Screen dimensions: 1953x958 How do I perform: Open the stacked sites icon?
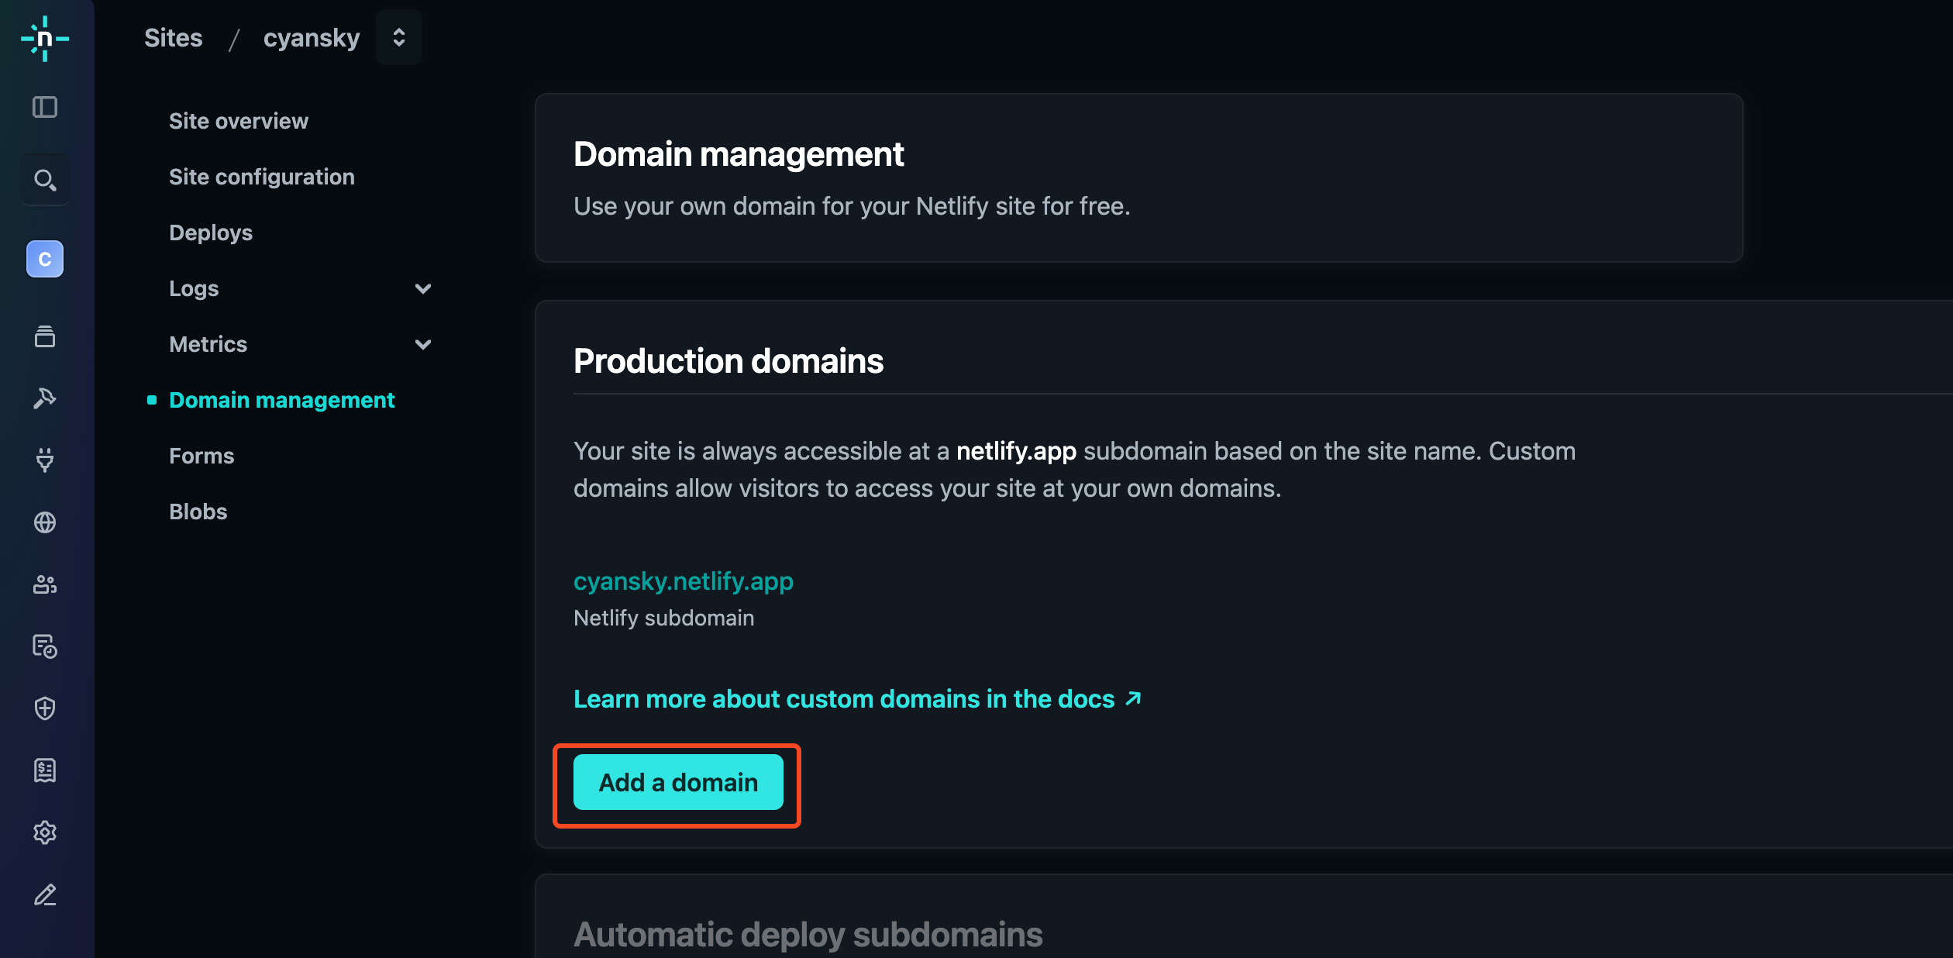click(45, 336)
